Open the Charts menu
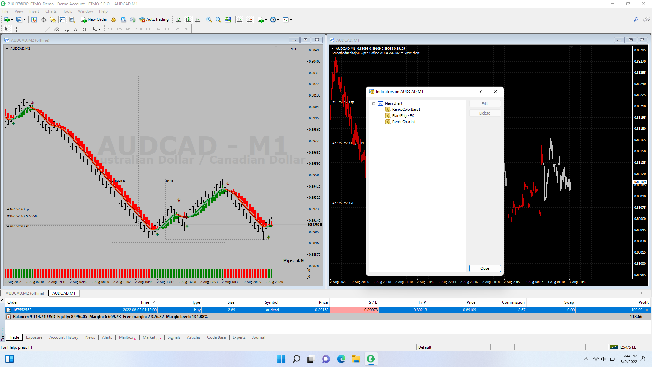The image size is (652, 367). click(x=51, y=11)
